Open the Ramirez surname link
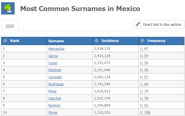Screen dimensions: 185x116 click(54, 106)
